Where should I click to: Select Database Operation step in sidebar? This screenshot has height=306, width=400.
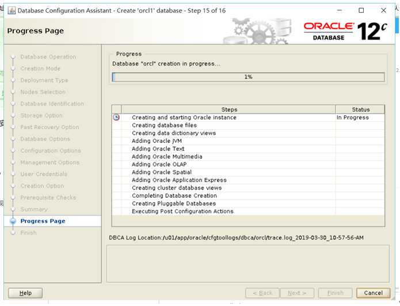point(48,56)
